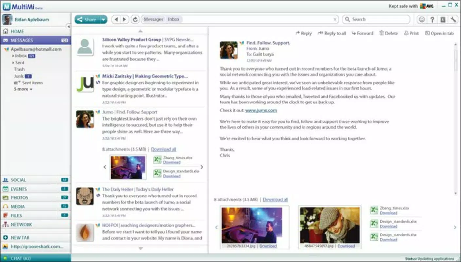This screenshot has width=461, height=262.
Task: Click the back navigation arrow
Action: [x=116, y=19]
